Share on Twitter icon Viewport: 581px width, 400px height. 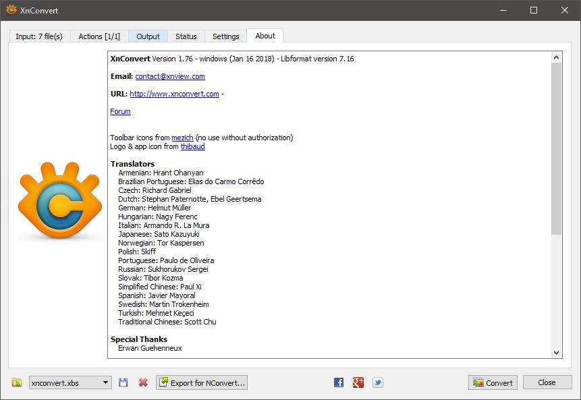click(x=378, y=382)
